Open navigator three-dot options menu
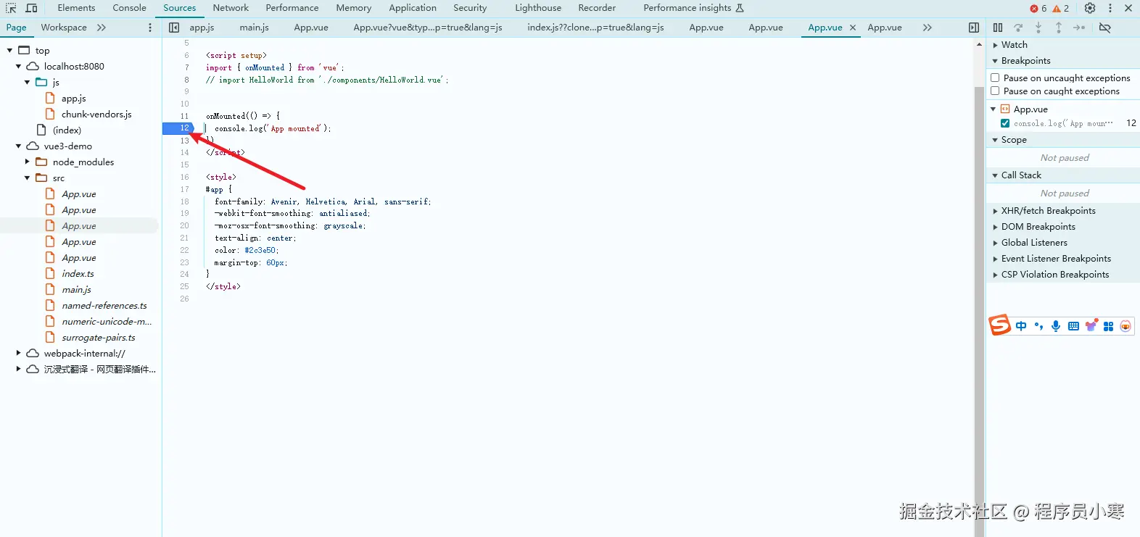 (x=150, y=28)
